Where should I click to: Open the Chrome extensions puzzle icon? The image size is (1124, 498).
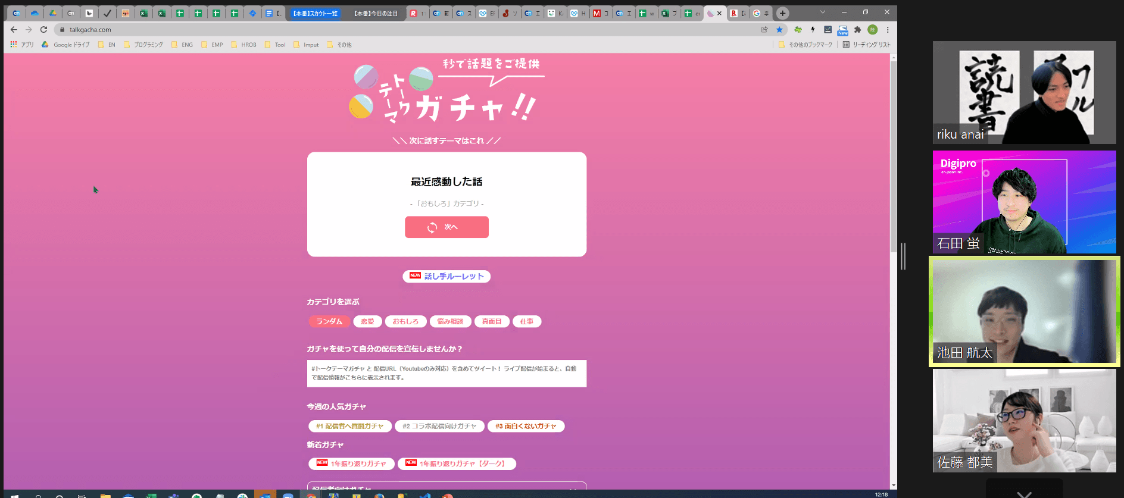point(857,30)
